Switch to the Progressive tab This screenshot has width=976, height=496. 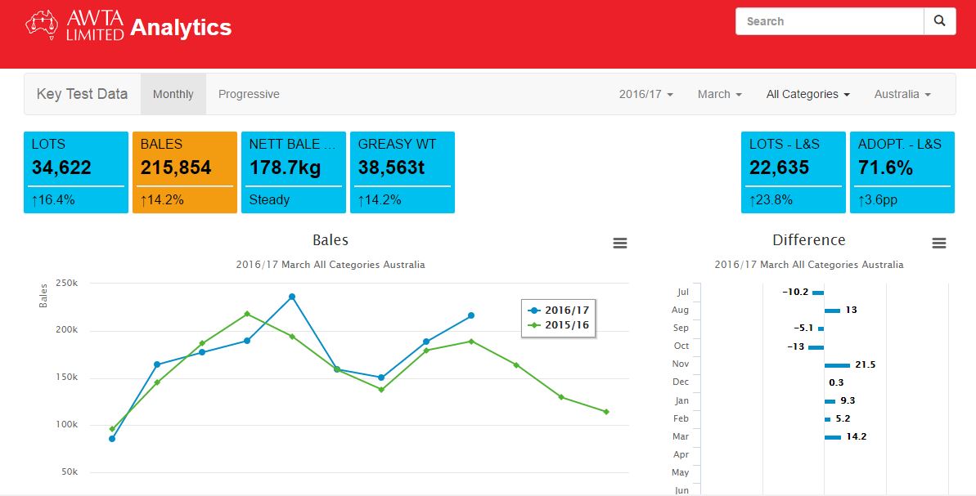(x=248, y=94)
